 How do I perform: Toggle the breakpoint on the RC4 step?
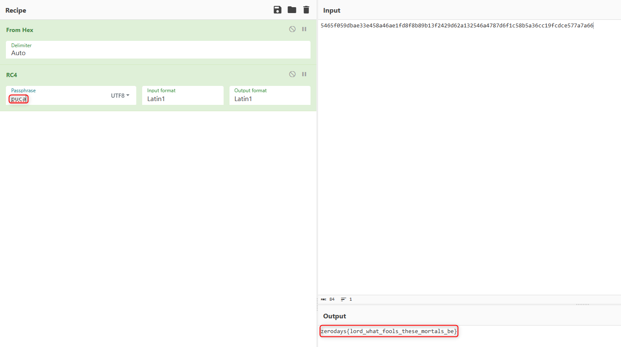304,74
